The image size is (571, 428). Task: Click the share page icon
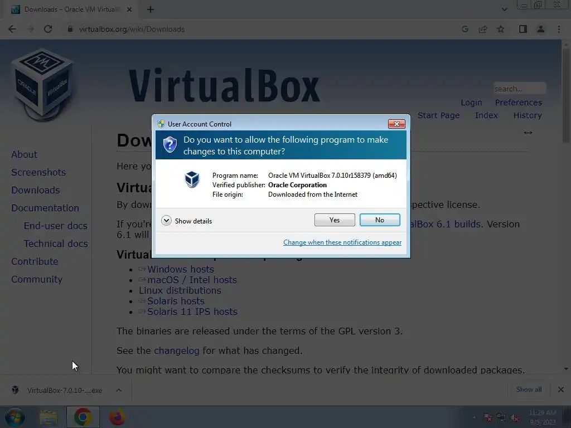pos(483,29)
